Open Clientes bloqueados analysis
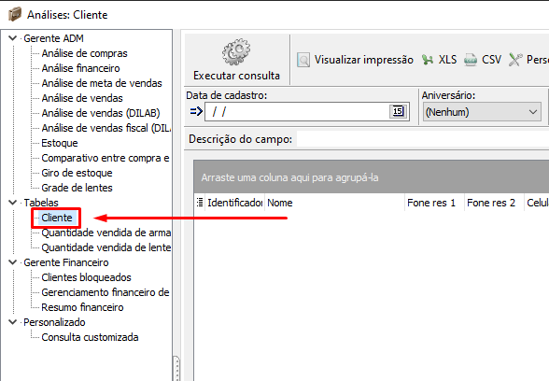The height and width of the screenshot is (381, 549). tap(86, 277)
